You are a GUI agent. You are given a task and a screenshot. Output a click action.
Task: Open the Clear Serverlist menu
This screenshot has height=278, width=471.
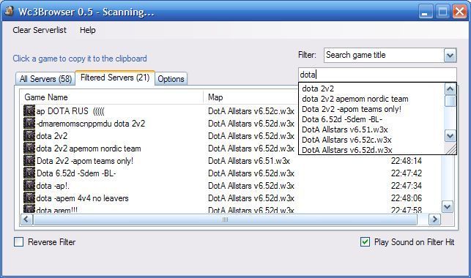[x=40, y=30]
